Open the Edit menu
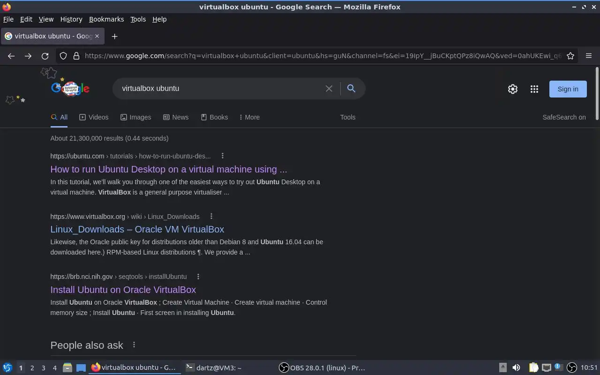 [26, 19]
